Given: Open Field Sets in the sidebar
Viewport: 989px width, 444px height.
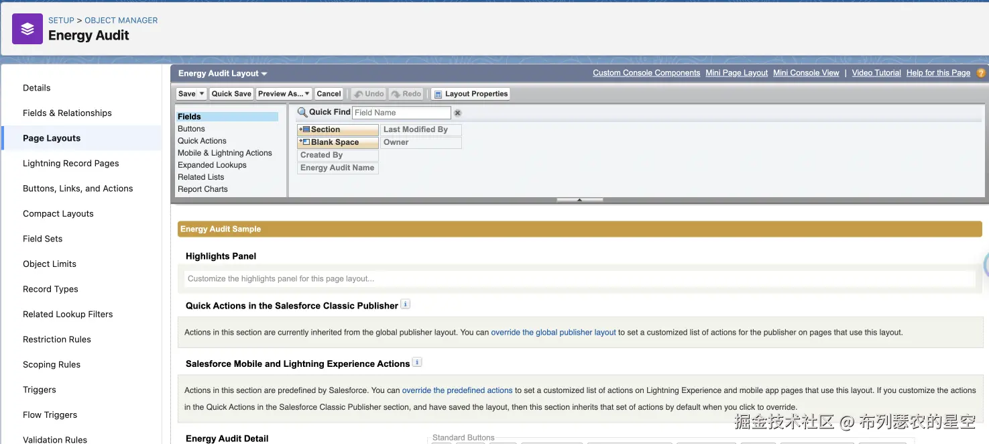Looking at the screenshot, I should (x=43, y=239).
